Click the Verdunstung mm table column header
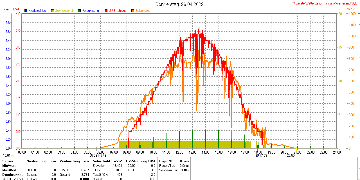 click(x=74, y=161)
